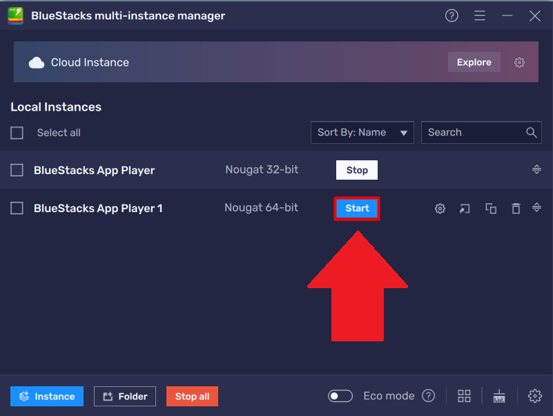Delete the BlueStacks App Player 1 instance

(516, 209)
